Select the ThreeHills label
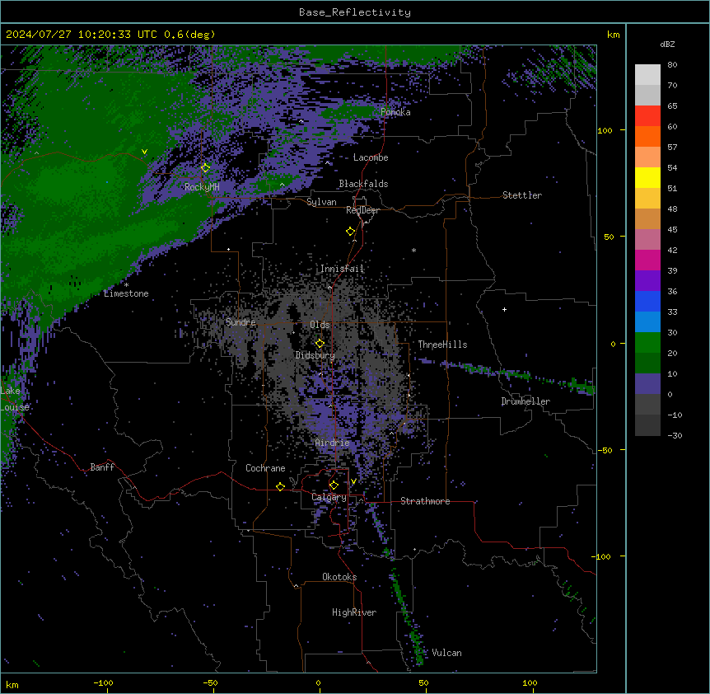Image resolution: width=710 pixels, height=694 pixels. 442,345
